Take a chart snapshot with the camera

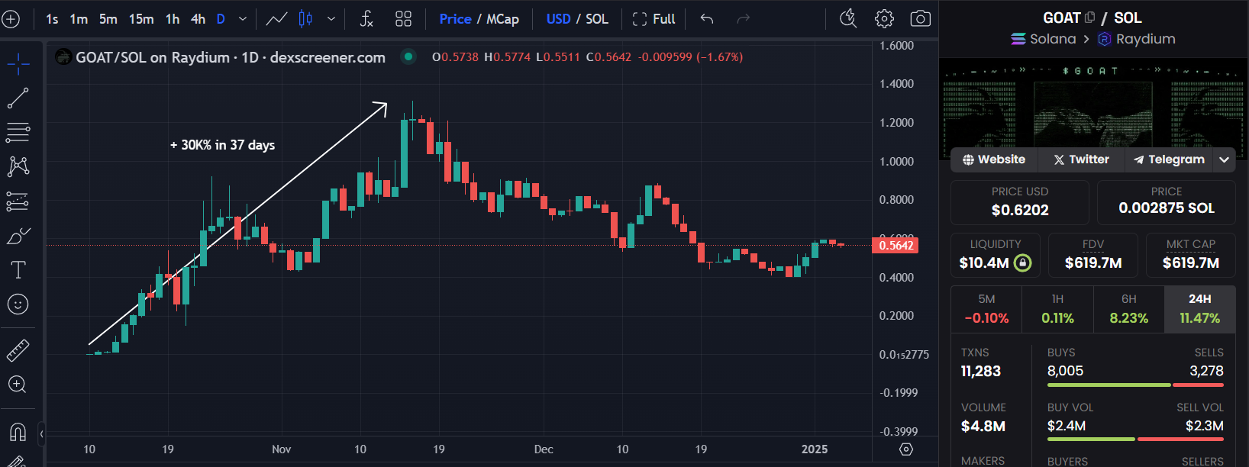pyautogui.click(x=920, y=18)
